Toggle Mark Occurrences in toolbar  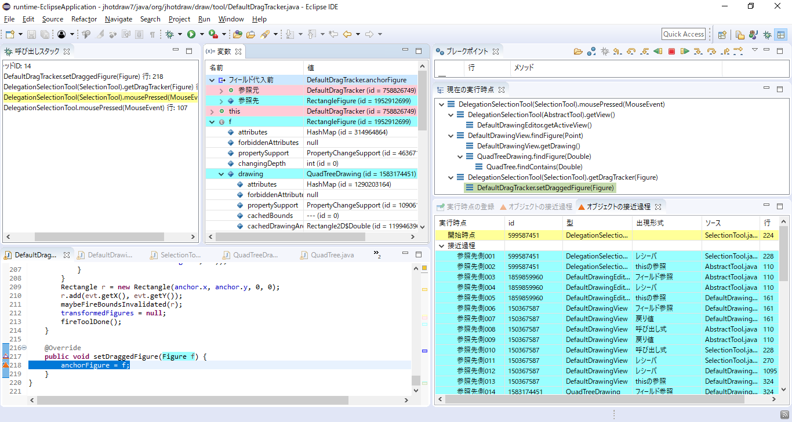(x=99, y=35)
